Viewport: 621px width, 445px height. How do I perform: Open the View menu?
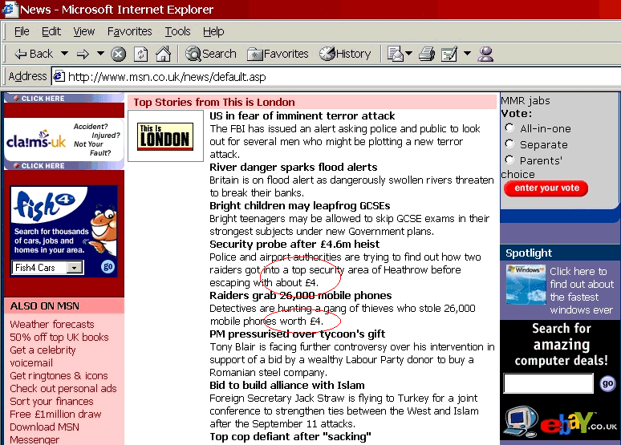(x=84, y=31)
